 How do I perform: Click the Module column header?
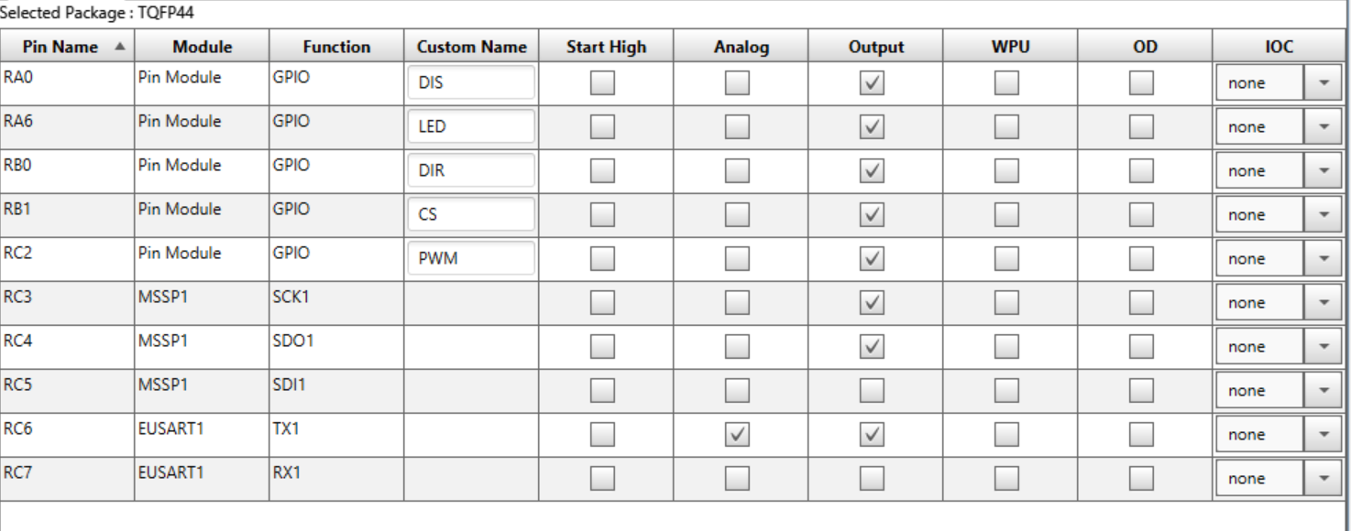202,47
